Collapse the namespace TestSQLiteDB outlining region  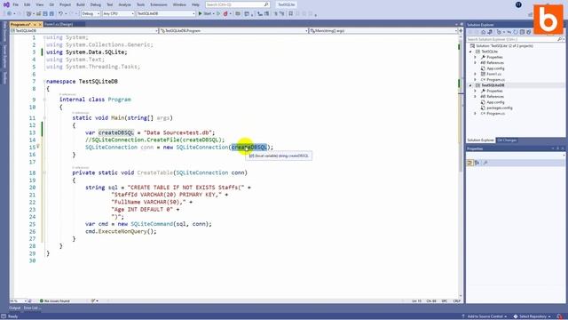44,82
